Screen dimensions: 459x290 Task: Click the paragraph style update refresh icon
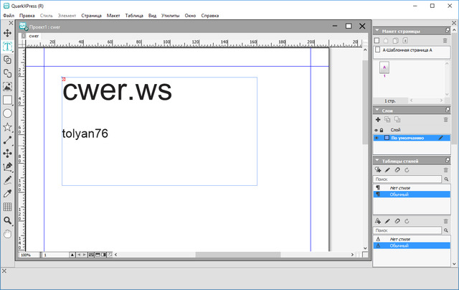(x=407, y=170)
